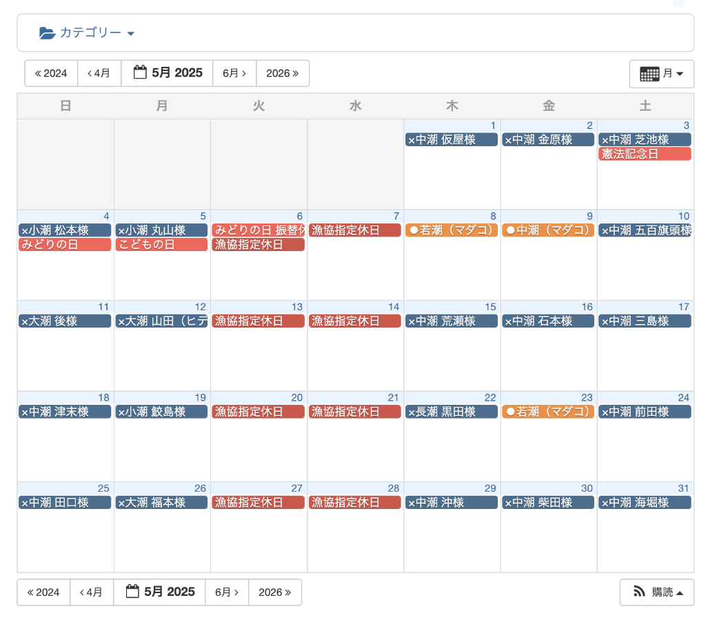Open 中潮（マダコ） event on May 9

pyautogui.click(x=548, y=230)
